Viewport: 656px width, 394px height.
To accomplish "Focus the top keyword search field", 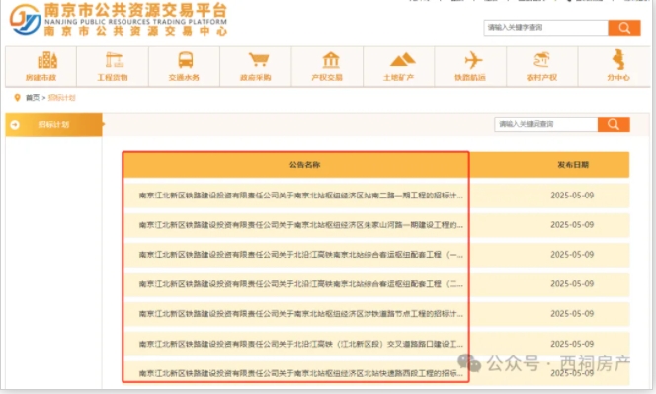I will click(545, 28).
